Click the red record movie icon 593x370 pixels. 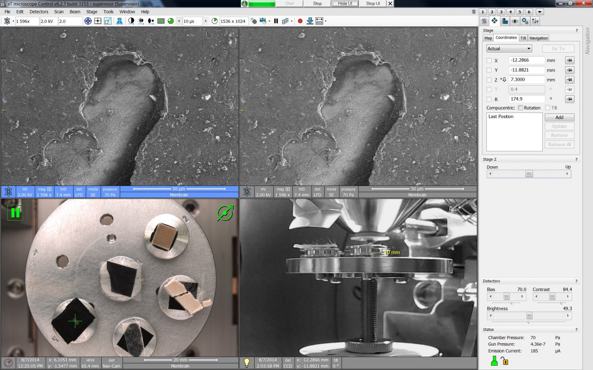pos(300,21)
